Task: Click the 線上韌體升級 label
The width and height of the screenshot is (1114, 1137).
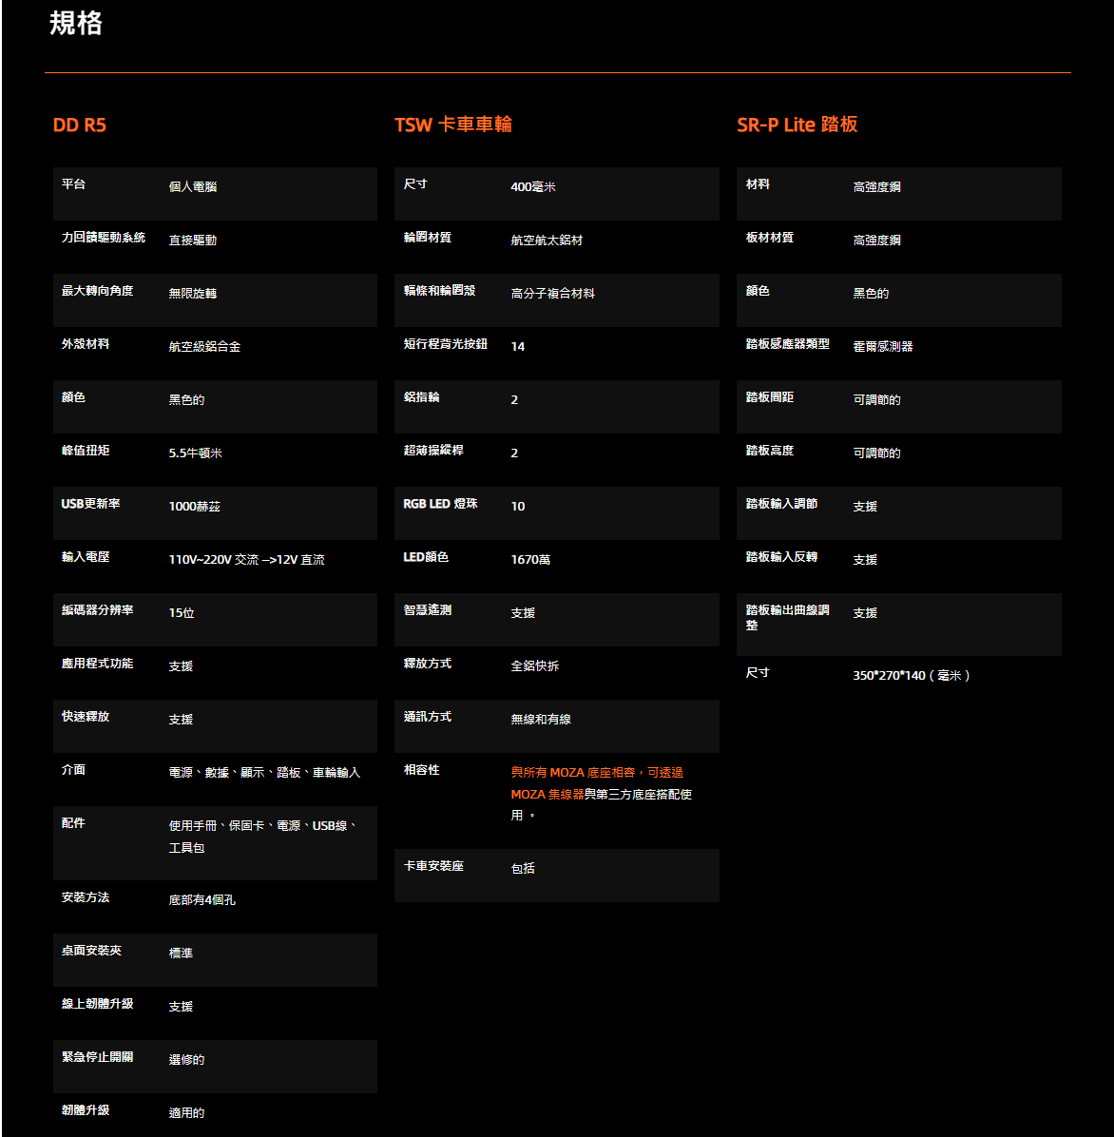Action: pyautogui.click(x=98, y=1004)
